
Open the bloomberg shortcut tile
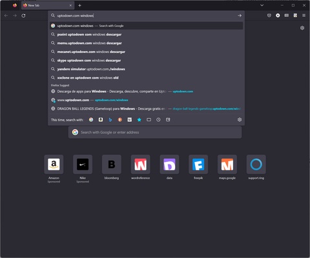[112, 164]
